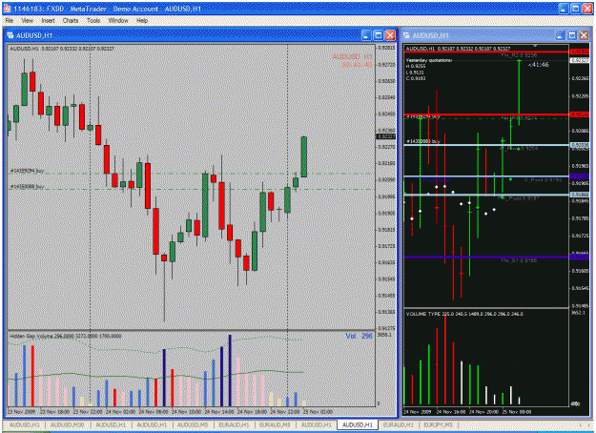This screenshot has width=596, height=433.
Task: Select the highlighted active AUDUSD,H1 tab
Action: 357,424
